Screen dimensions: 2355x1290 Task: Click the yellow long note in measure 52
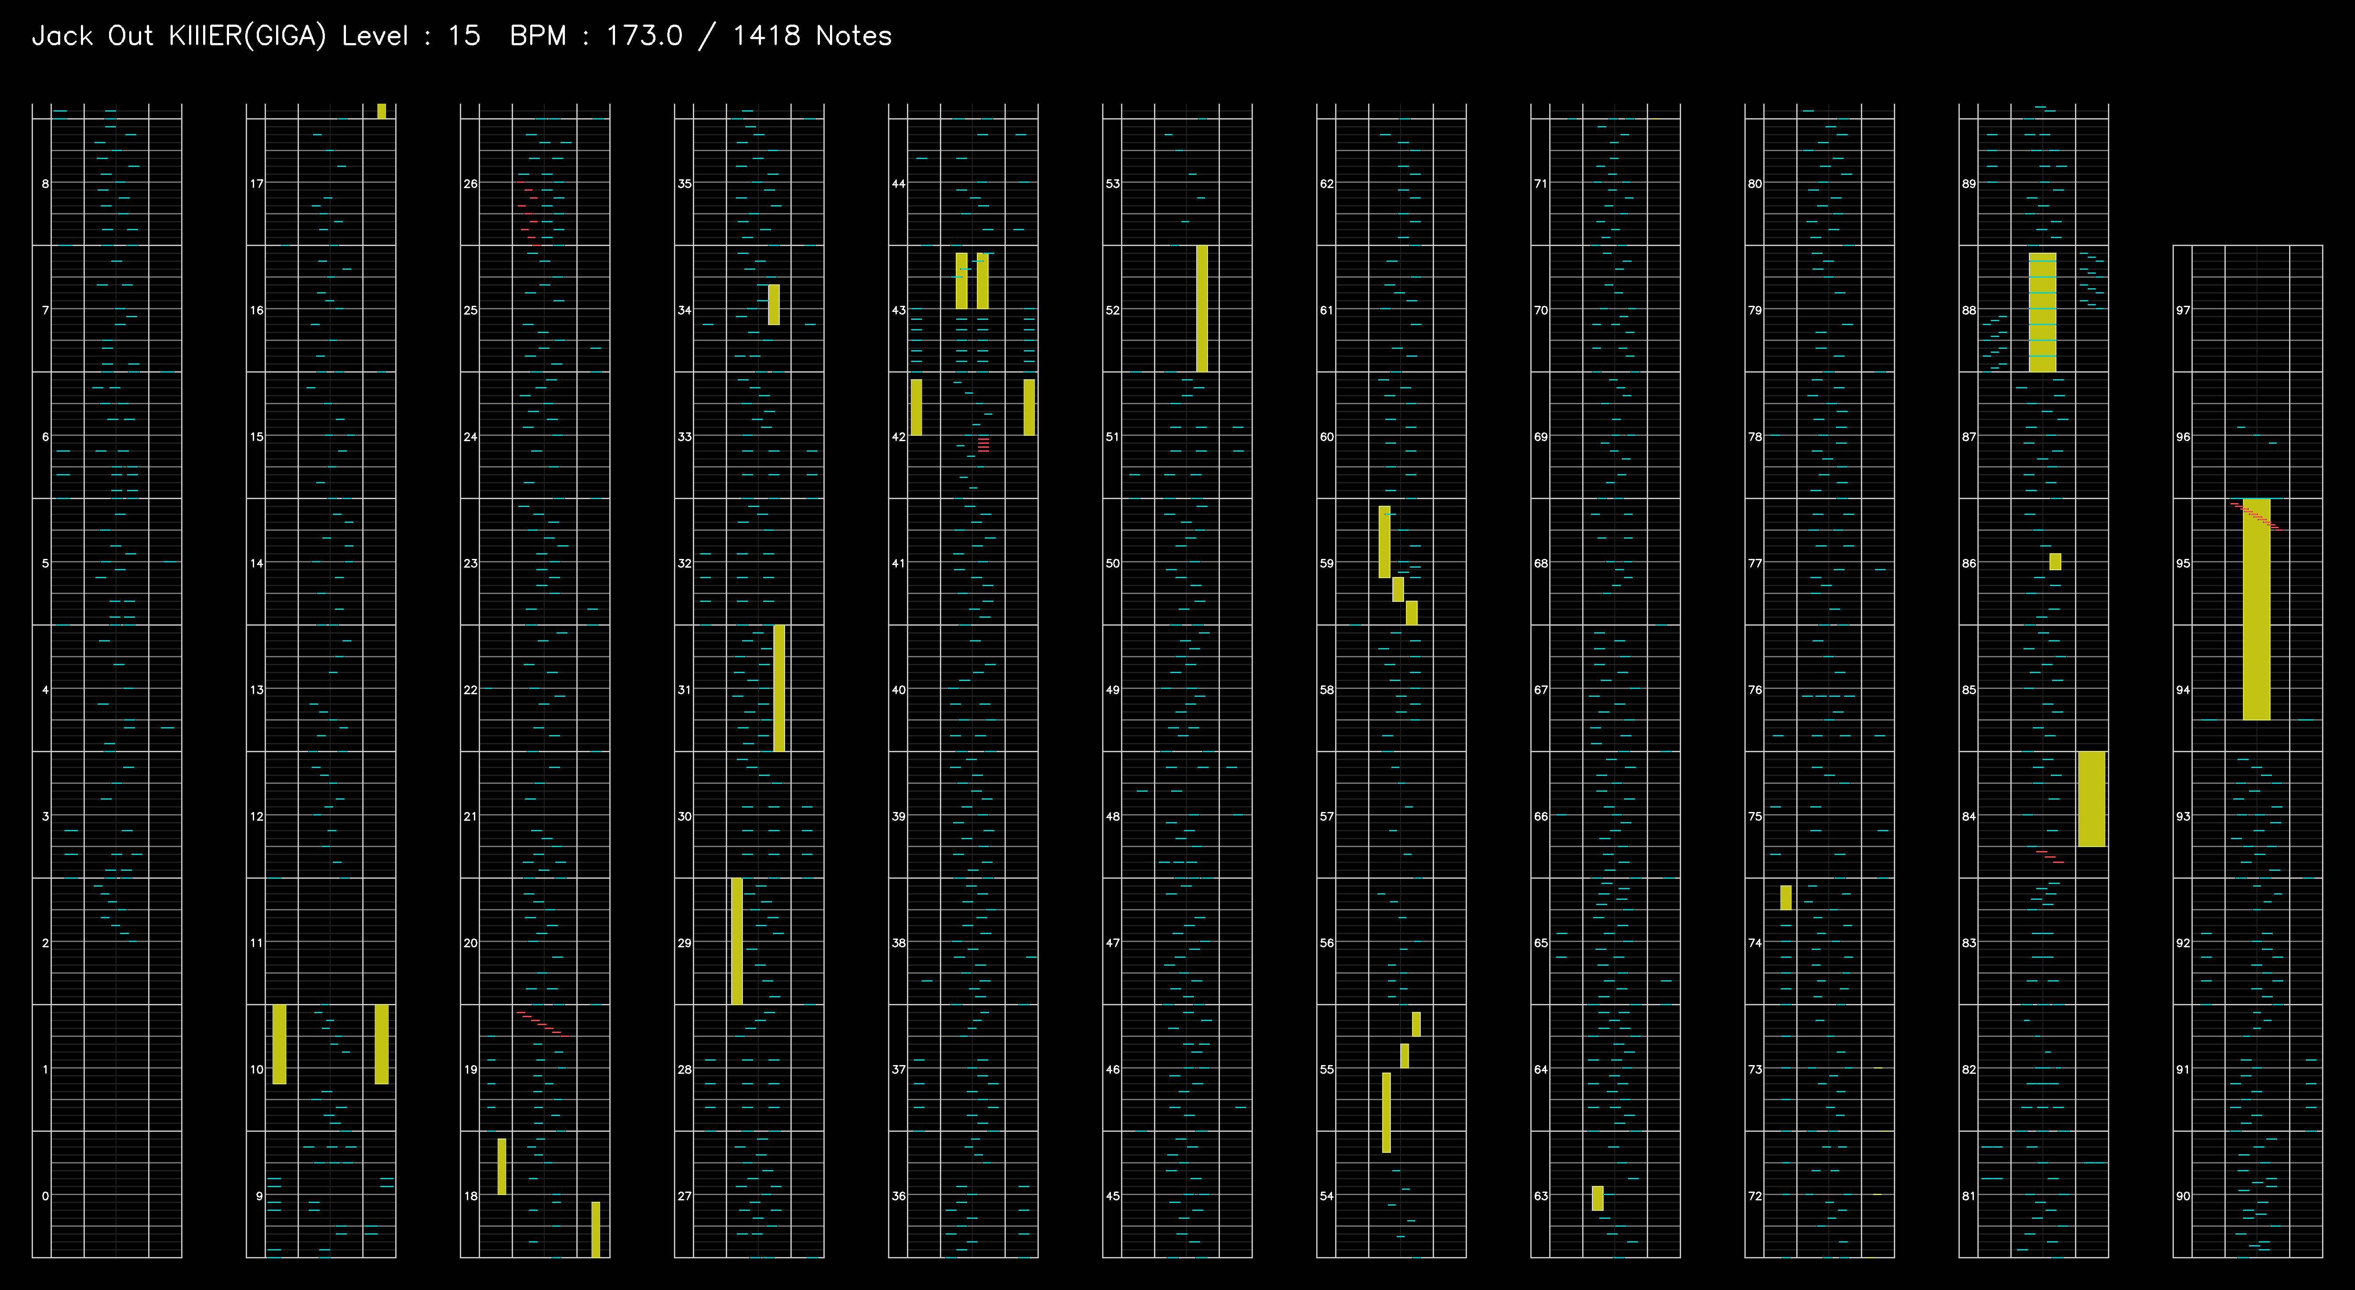(1201, 309)
